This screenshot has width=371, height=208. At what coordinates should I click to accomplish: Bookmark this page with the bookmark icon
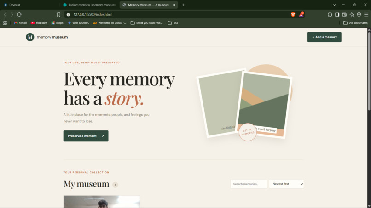58,14
